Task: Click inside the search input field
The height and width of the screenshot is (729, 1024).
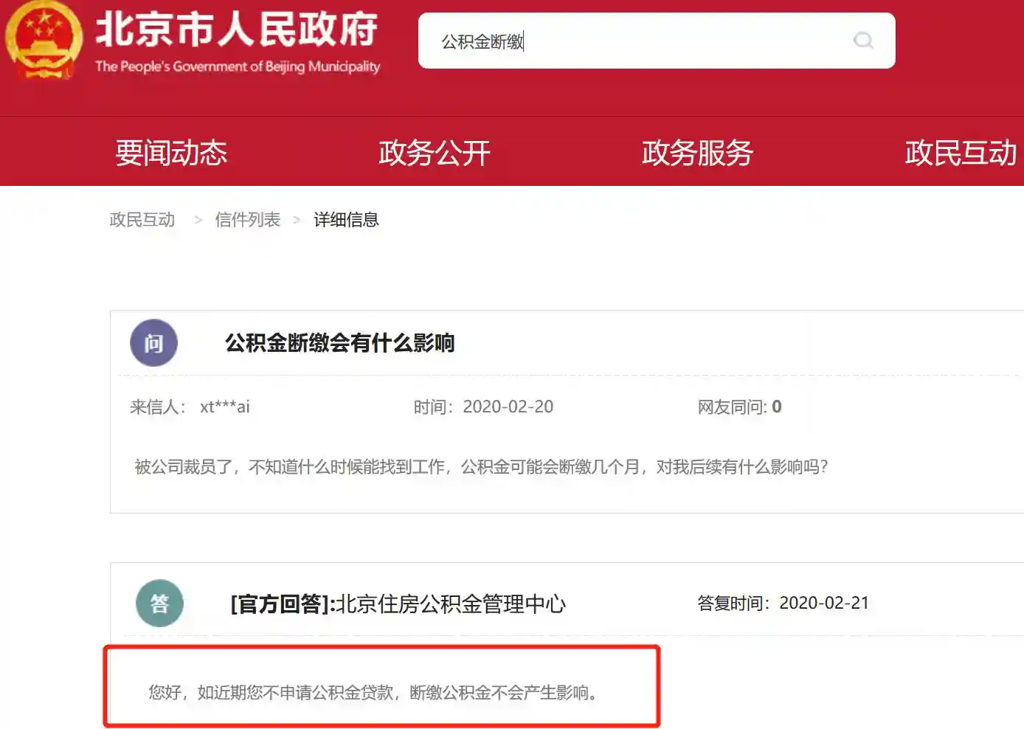Action: coord(627,41)
